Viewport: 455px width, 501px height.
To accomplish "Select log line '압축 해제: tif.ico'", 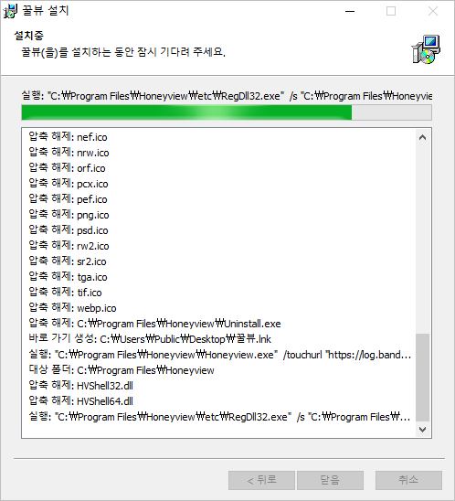I will [x=65, y=293].
